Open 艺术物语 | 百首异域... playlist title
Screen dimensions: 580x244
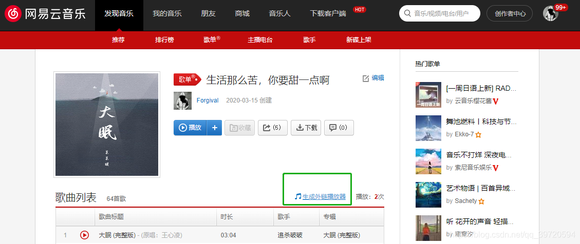[x=481, y=188]
